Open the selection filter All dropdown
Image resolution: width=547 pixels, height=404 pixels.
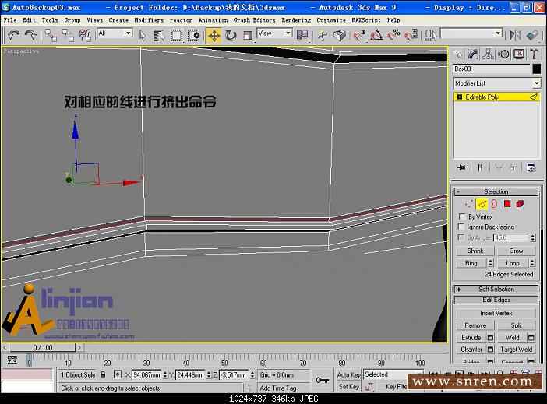pyautogui.click(x=115, y=33)
